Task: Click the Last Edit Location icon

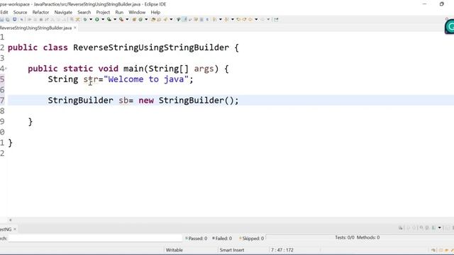Action: point(238,19)
